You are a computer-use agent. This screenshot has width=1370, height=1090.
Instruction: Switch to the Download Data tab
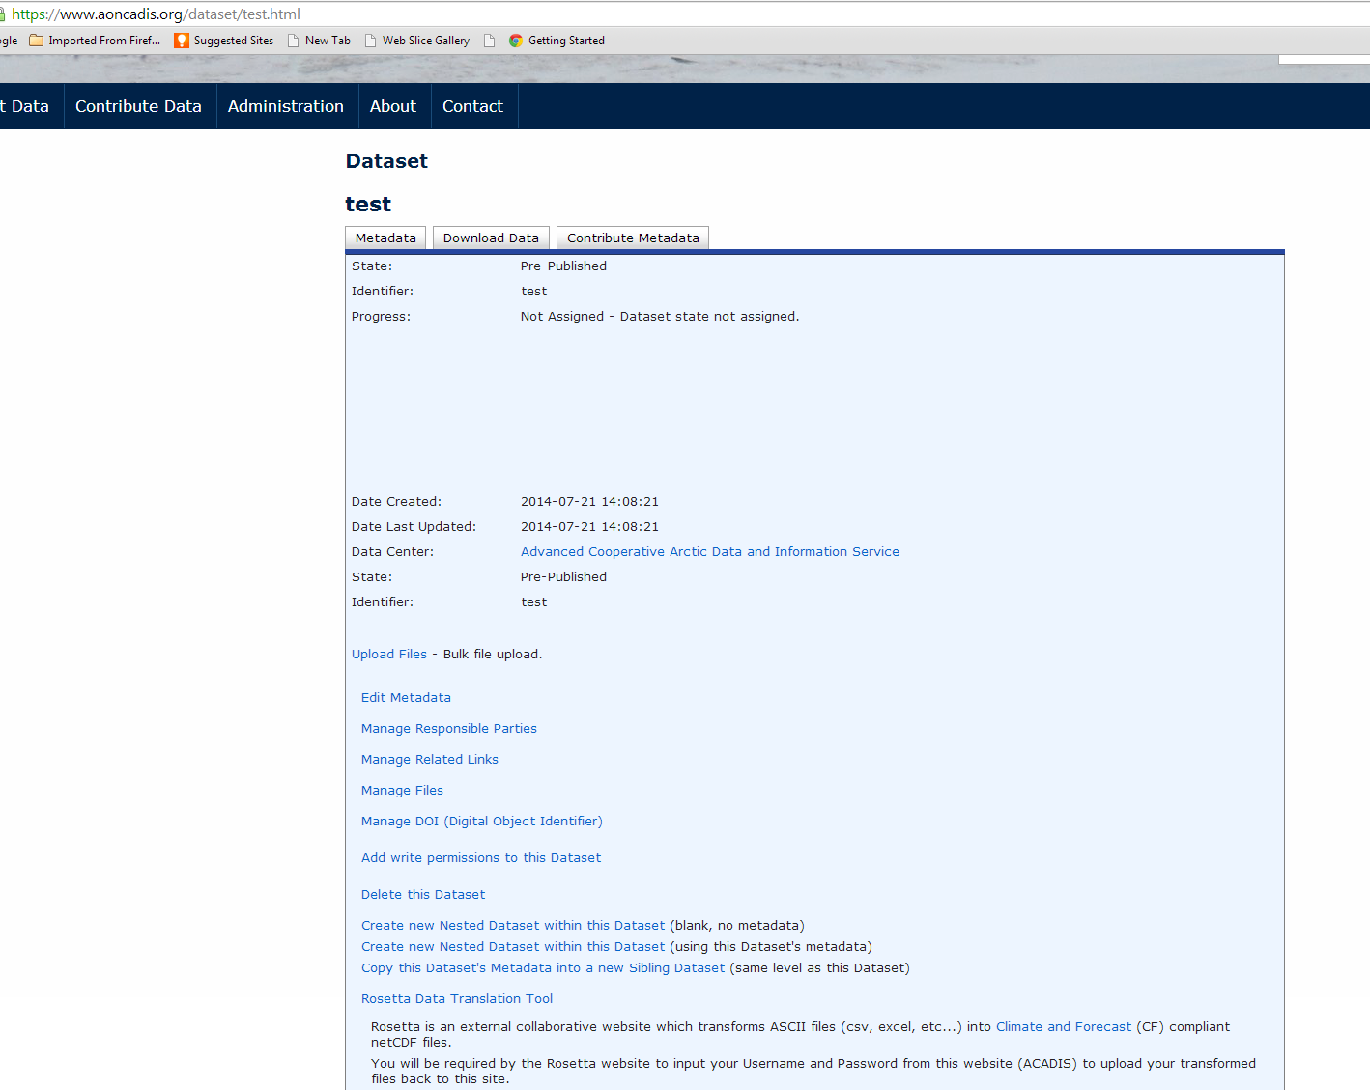(x=491, y=238)
